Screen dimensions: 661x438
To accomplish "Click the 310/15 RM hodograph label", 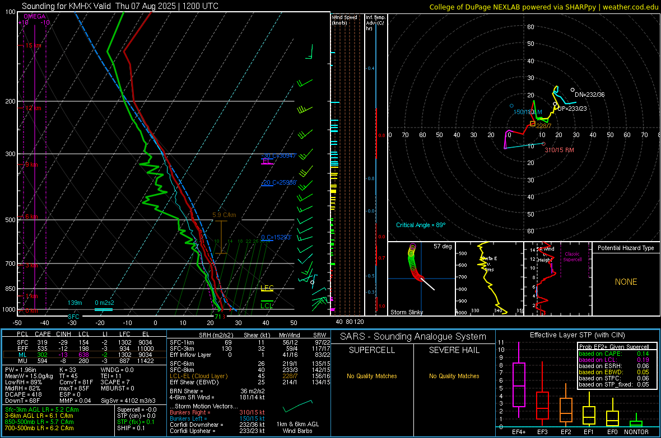I will click(x=560, y=150).
